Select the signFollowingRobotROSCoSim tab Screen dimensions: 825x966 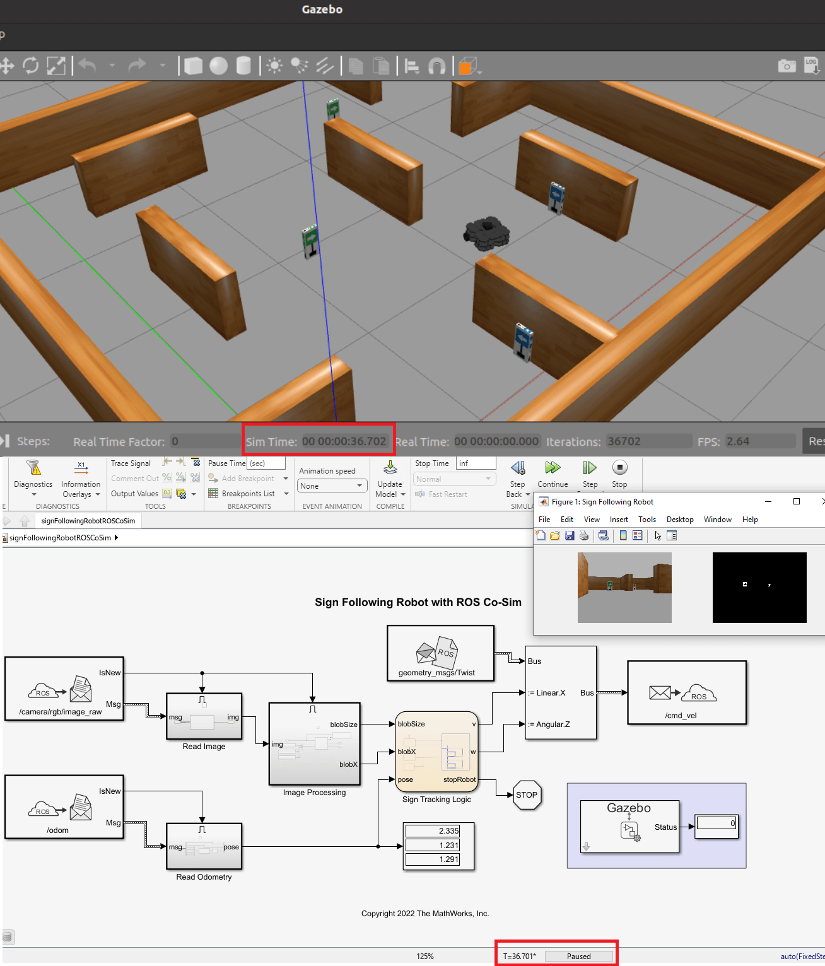pyautogui.click(x=88, y=521)
